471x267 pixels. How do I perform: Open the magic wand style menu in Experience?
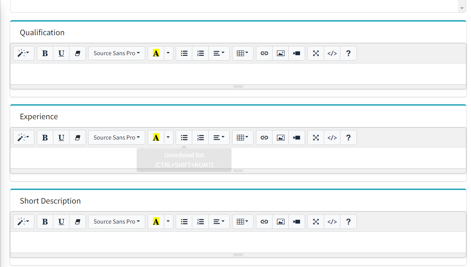point(23,138)
